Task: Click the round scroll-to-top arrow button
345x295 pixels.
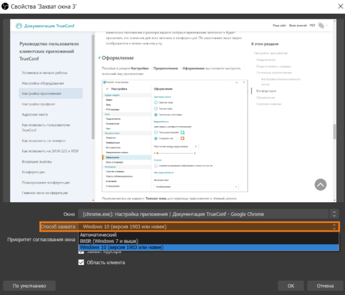Action: (x=320, y=185)
